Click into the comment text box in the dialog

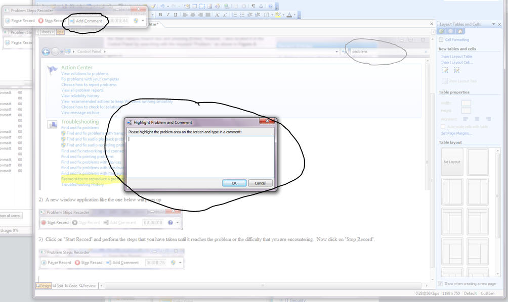pyautogui.click(x=200, y=157)
